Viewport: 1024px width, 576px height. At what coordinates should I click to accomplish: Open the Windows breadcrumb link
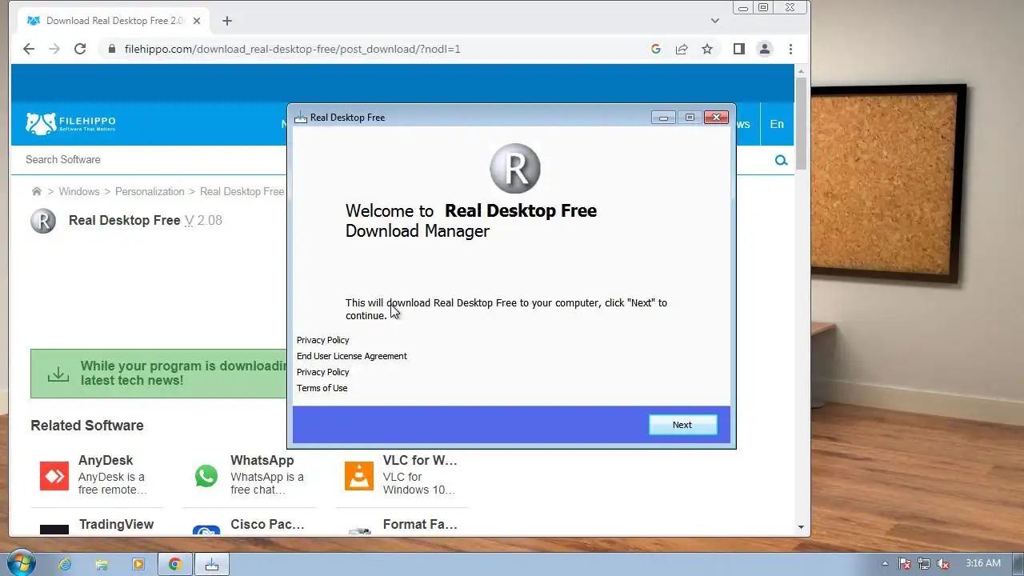[x=78, y=191]
